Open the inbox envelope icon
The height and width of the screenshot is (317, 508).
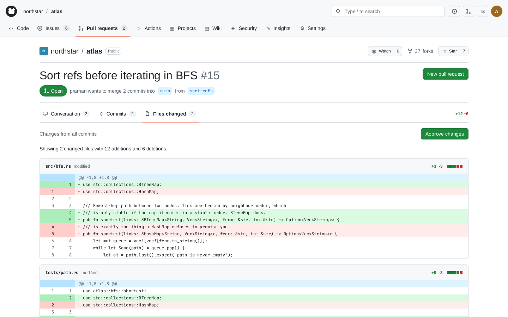point(483,11)
